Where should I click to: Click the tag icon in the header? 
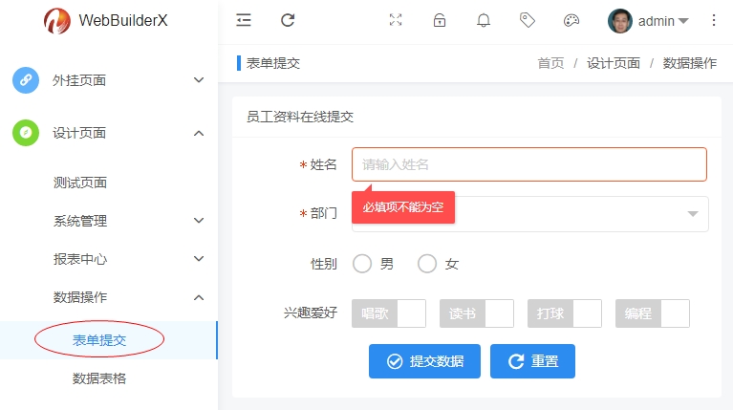[x=528, y=20]
